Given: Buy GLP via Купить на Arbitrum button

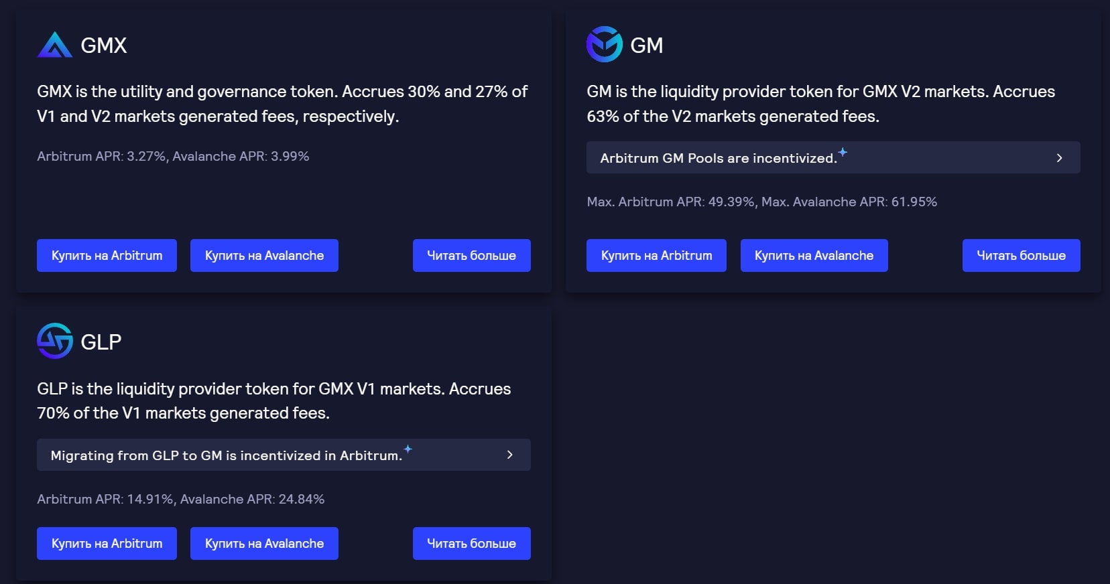Looking at the screenshot, I should (x=107, y=543).
